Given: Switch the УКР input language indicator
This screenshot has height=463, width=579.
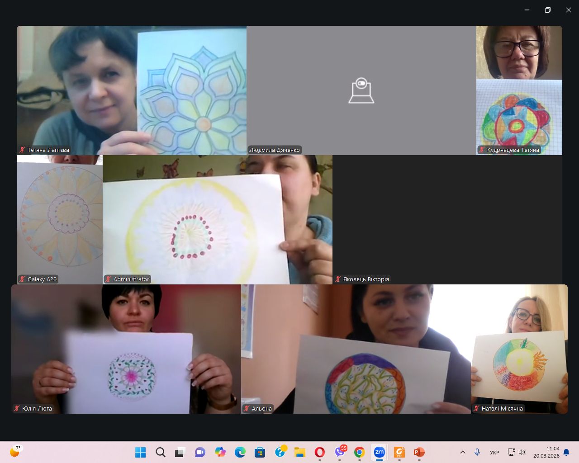Looking at the screenshot, I should pyautogui.click(x=494, y=452).
